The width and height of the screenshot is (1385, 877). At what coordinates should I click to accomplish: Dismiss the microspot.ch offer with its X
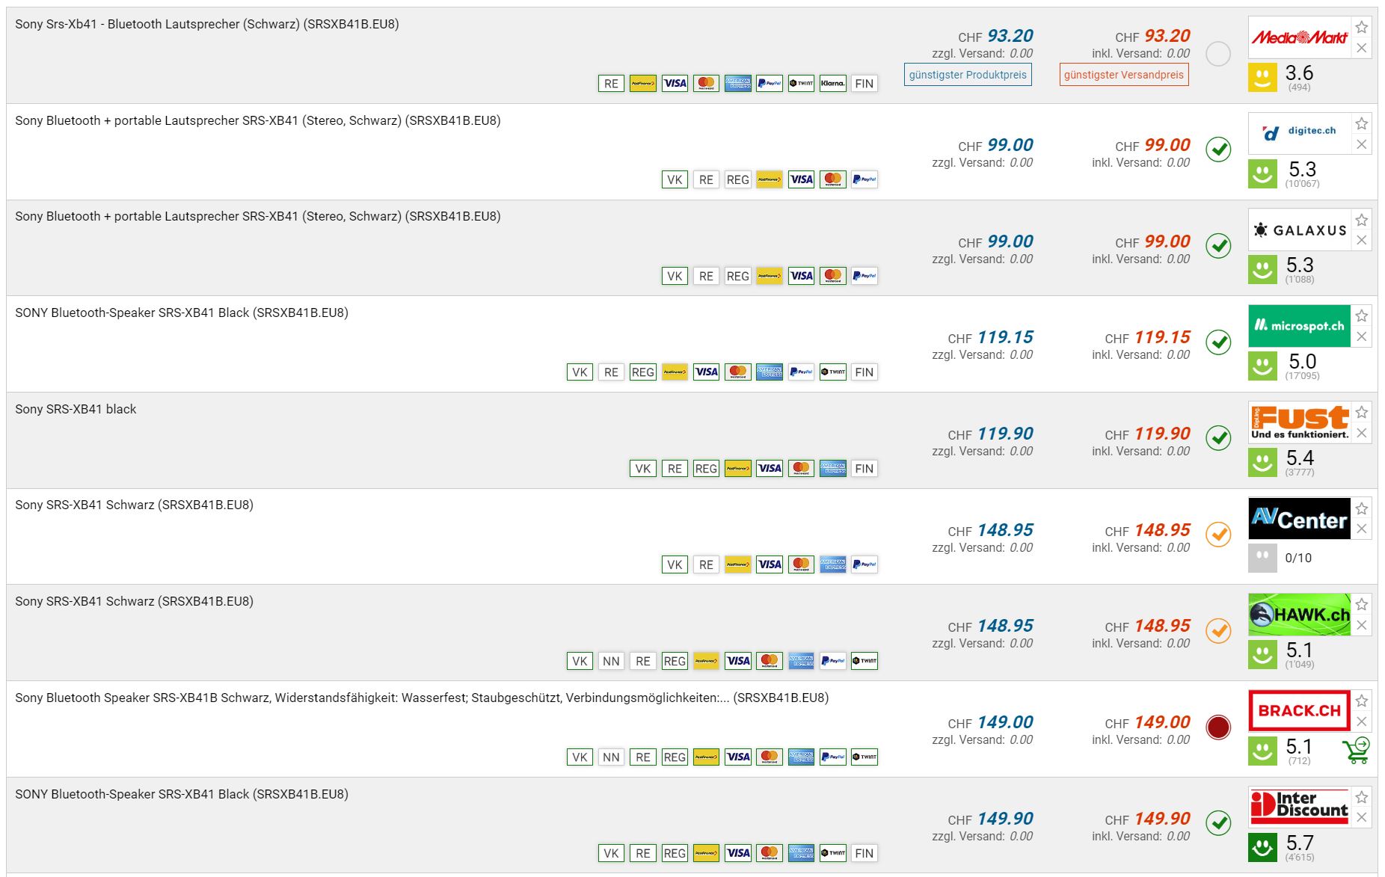click(1362, 336)
